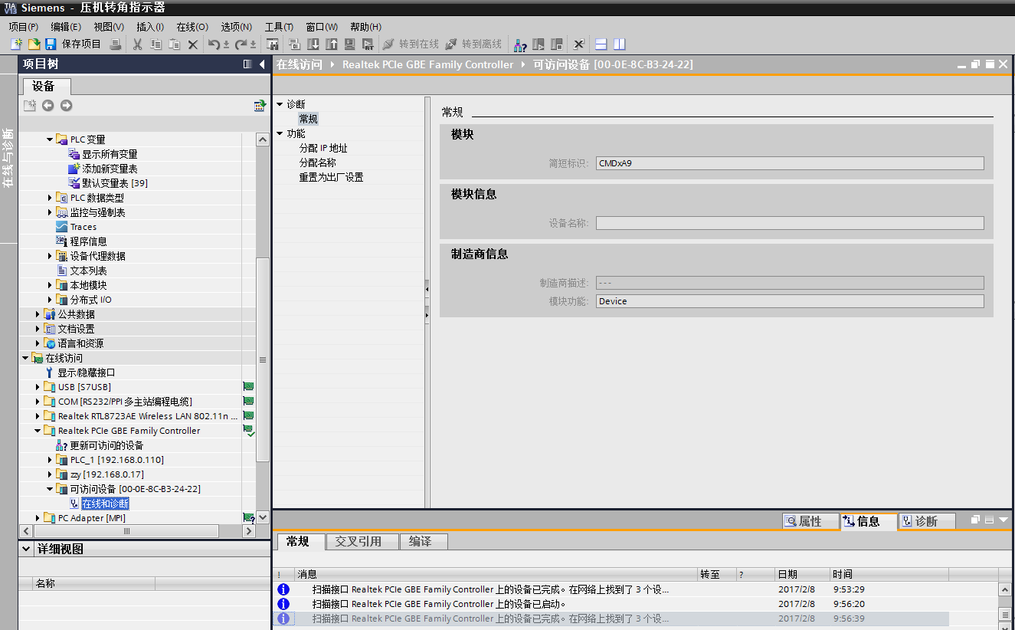The width and height of the screenshot is (1015, 630).
Task: Click the 保存项目 save project button
Action: pos(73,44)
